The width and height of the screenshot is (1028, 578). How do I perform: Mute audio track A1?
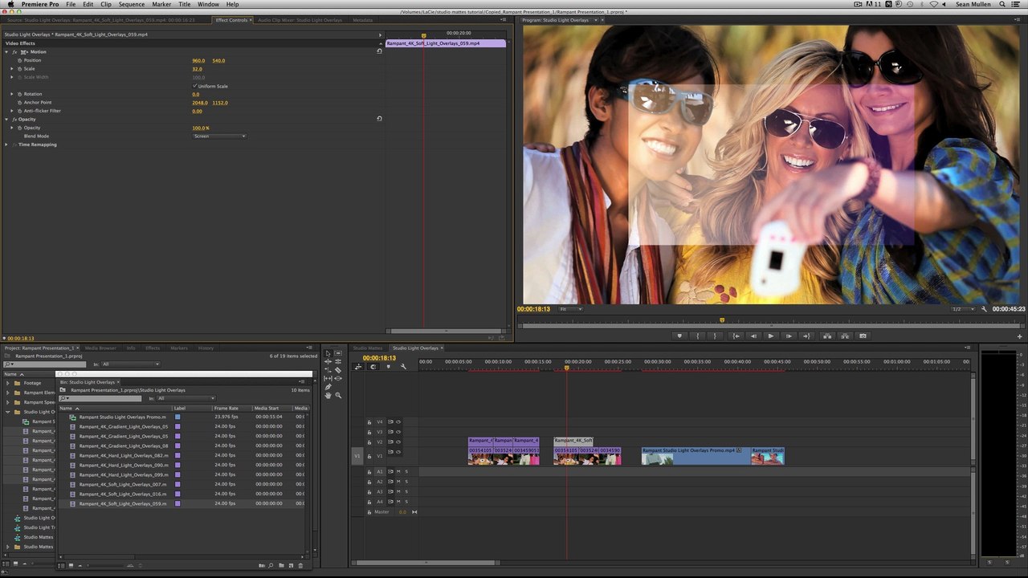[398, 472]
